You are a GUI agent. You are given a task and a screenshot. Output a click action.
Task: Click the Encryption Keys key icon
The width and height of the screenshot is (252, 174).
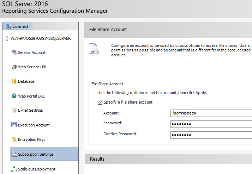[x=14, y=139]
